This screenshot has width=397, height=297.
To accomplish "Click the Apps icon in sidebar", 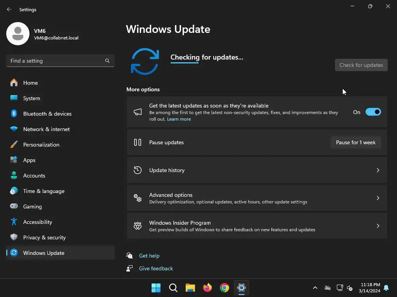I will click(14, 160).
